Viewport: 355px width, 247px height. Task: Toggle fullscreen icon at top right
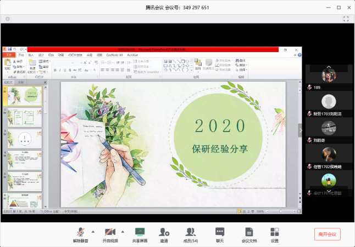click(346, 19)
